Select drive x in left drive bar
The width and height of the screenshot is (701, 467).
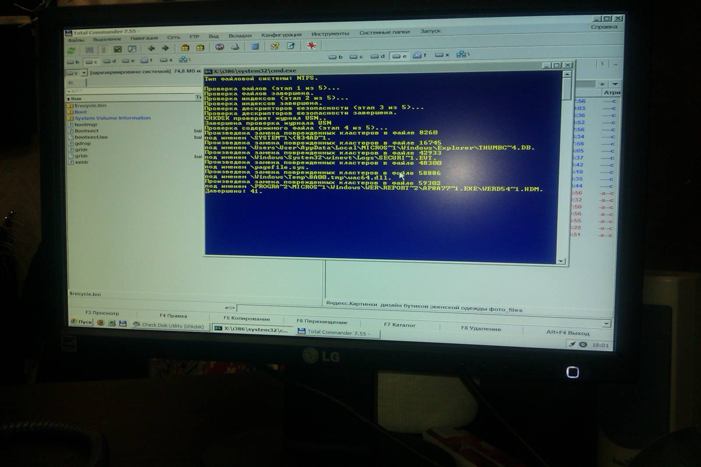click(x=166, y=60)
